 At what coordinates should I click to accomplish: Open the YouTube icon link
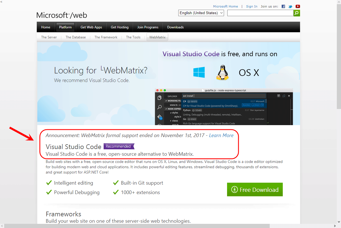click(x=298, y=6)
